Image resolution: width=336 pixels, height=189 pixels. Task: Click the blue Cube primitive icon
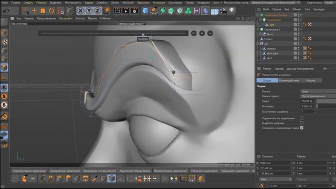[x=145, y=10]
